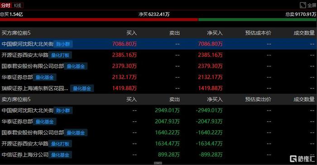Screen dimensions: 317x165
Task: Click net buy value 2132.17万 in 净买入 column
Action: pyautogui.click(x=210, y=77)
